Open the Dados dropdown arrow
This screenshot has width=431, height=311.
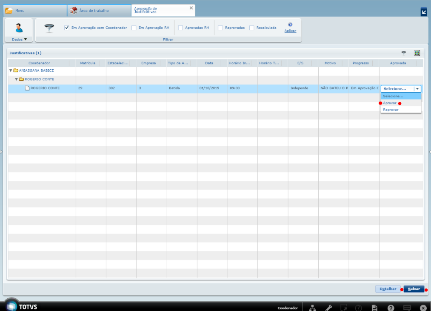26,39
